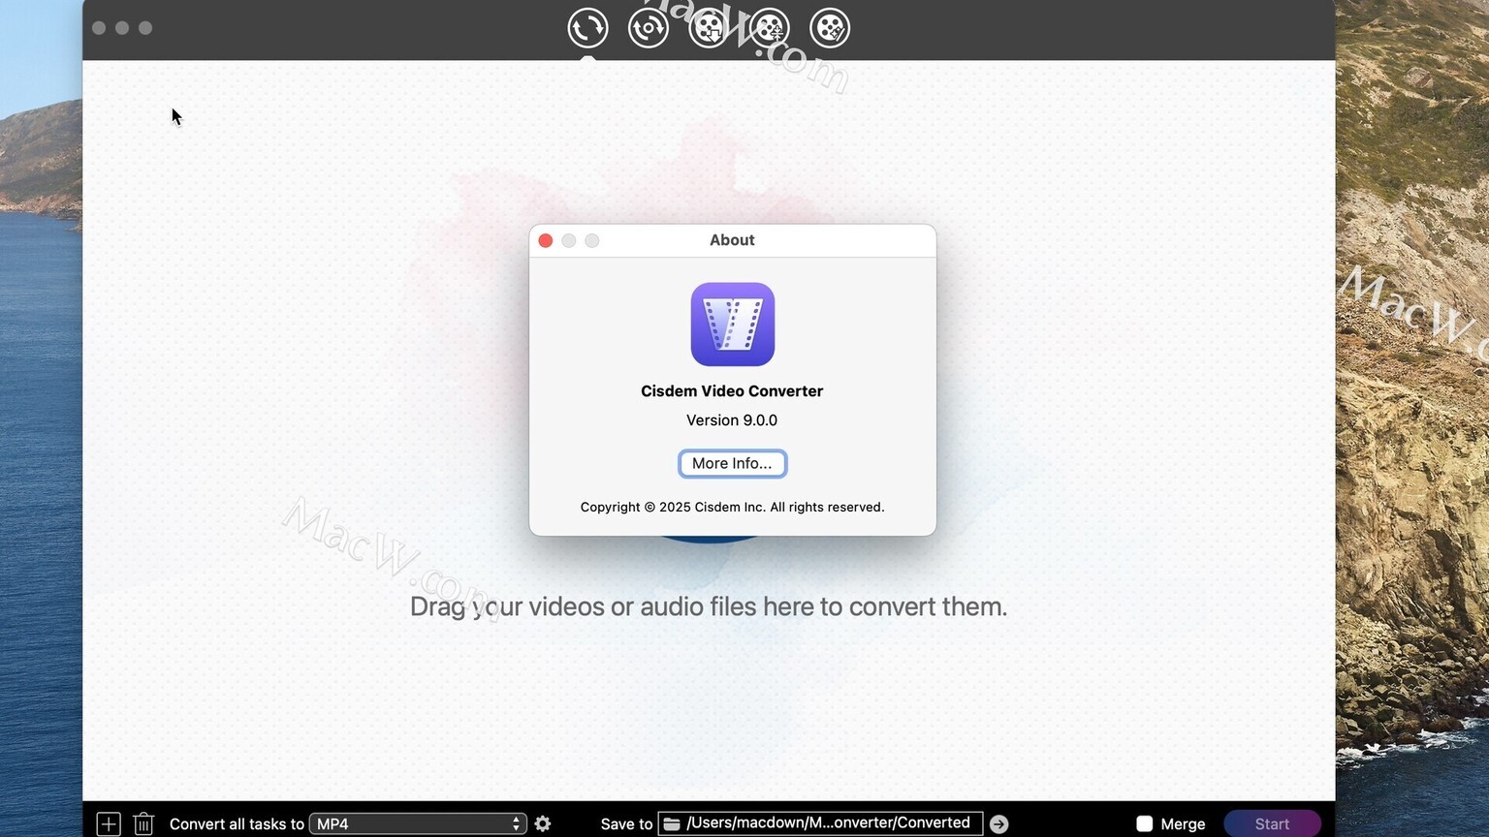
Task: Expand the MP4 output format dropdown
Action: pyautogui.click(x=418, y=823)
